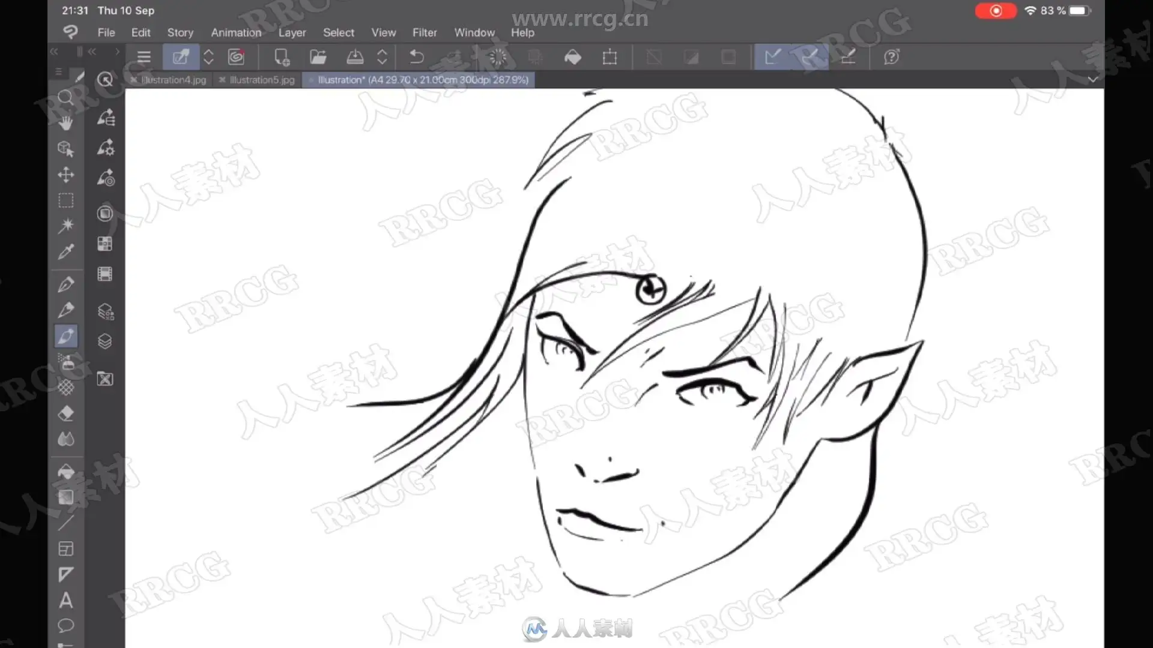Expand the canvas tab list chevron
The height and width of the screenshot is (648, 1153).
[1092, 79]
